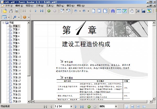Set fit width page view icon
This screenshot has height=109, width=157.
[x=105, y=11]
